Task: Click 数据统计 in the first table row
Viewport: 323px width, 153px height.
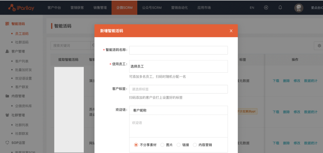Action: pyautogui.click(x=311, y=81)
